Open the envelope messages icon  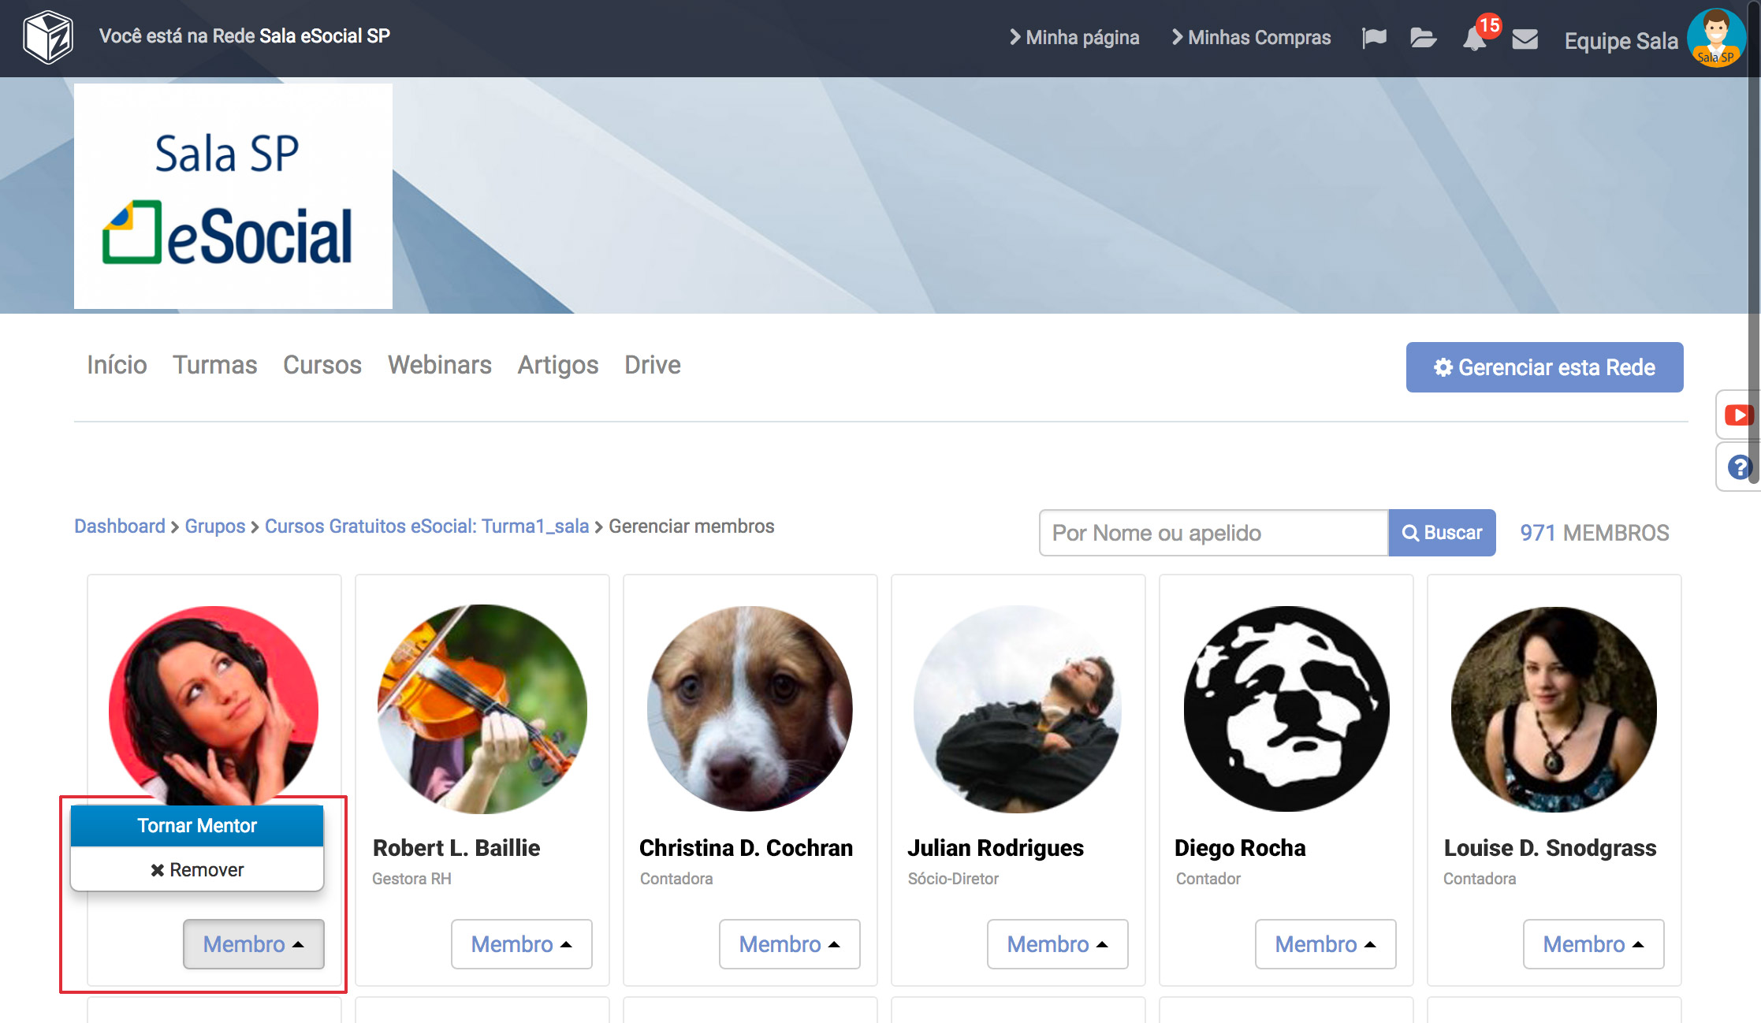pos(1525,39)
